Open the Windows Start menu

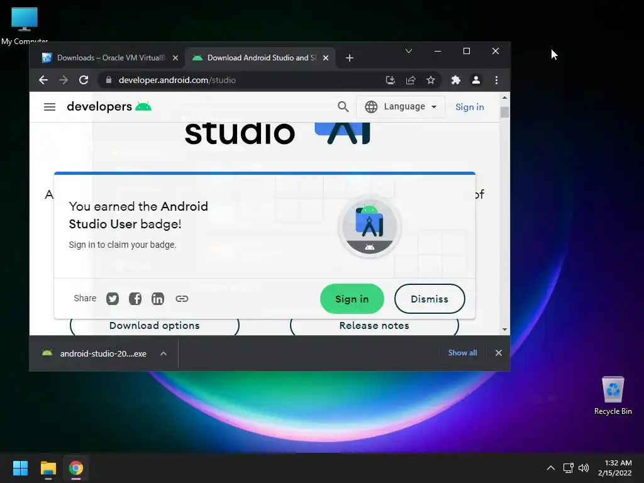(20, 468)
